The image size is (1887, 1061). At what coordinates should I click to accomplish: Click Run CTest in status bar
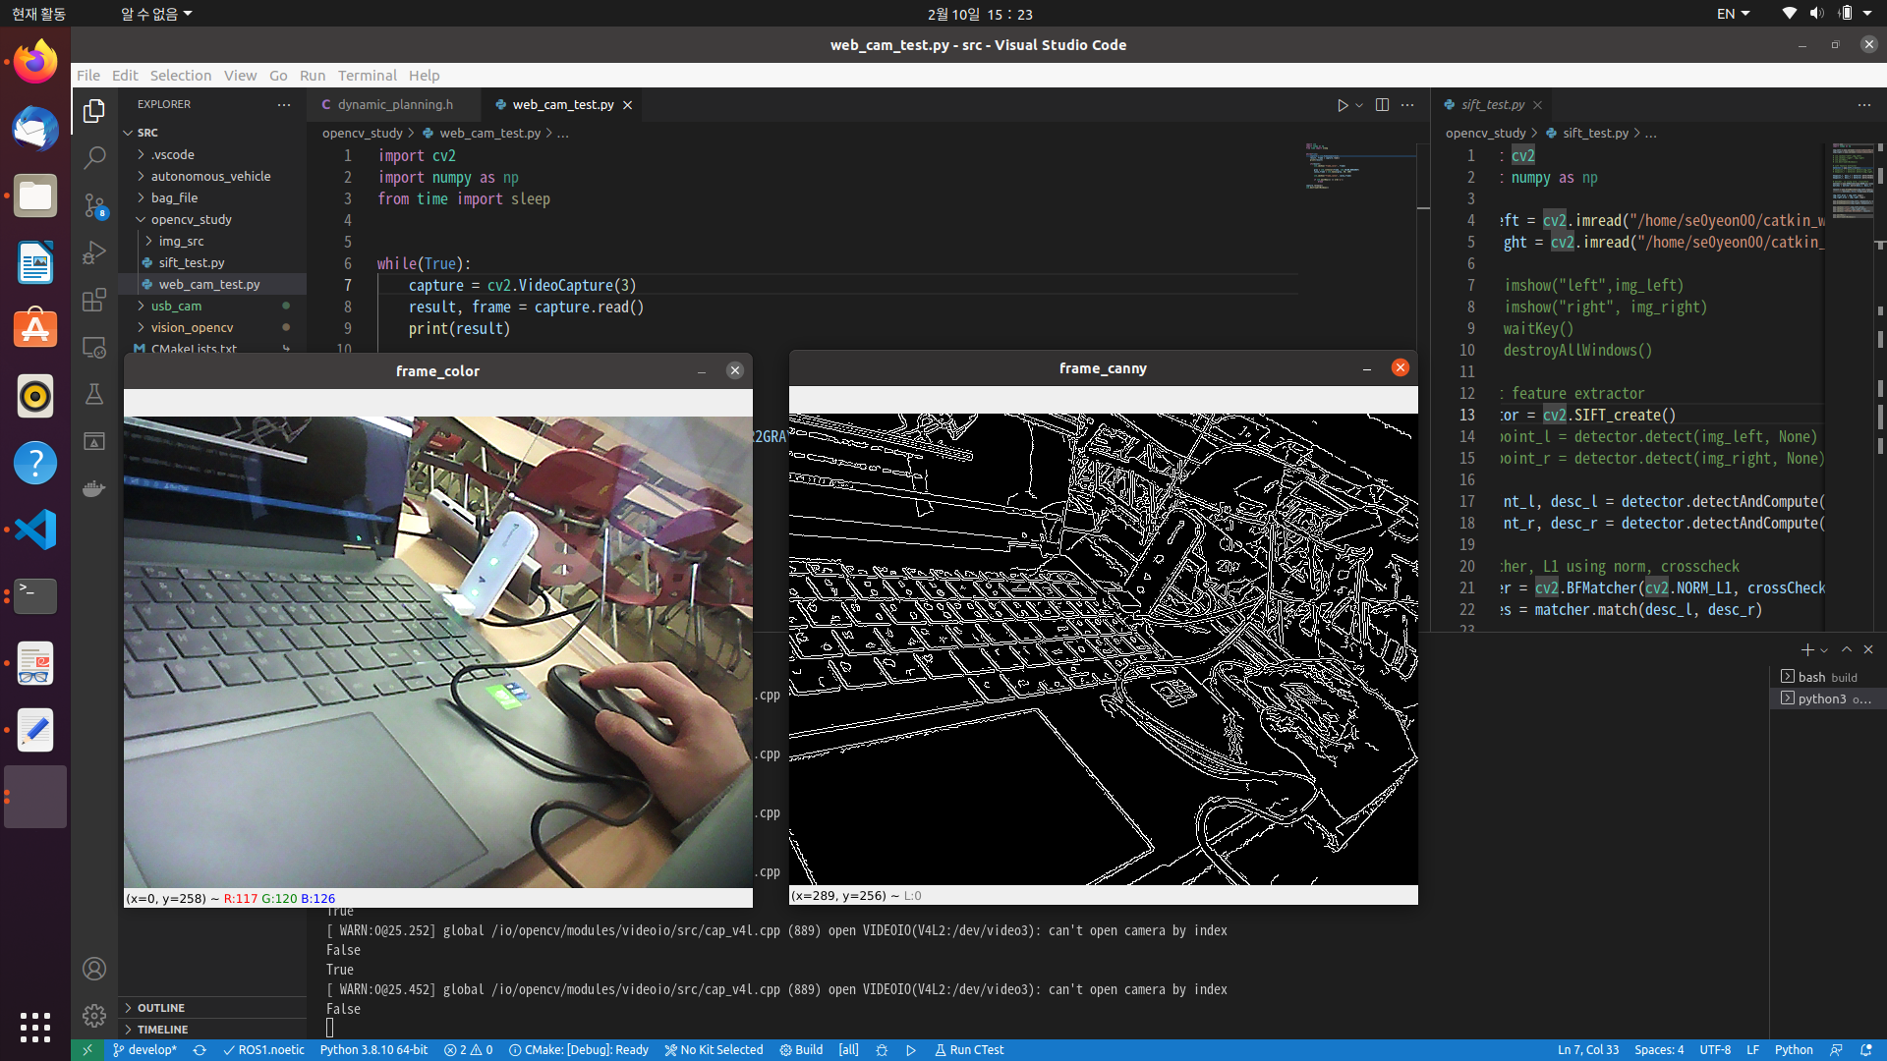969,1049
